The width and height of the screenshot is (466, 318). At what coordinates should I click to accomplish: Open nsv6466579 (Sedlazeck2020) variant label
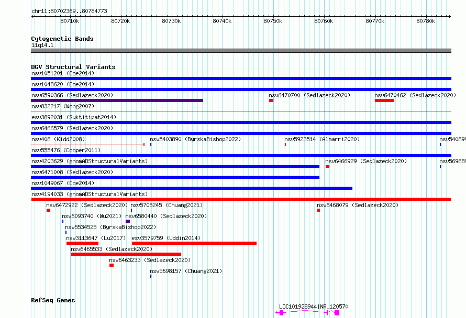[72, 128]
